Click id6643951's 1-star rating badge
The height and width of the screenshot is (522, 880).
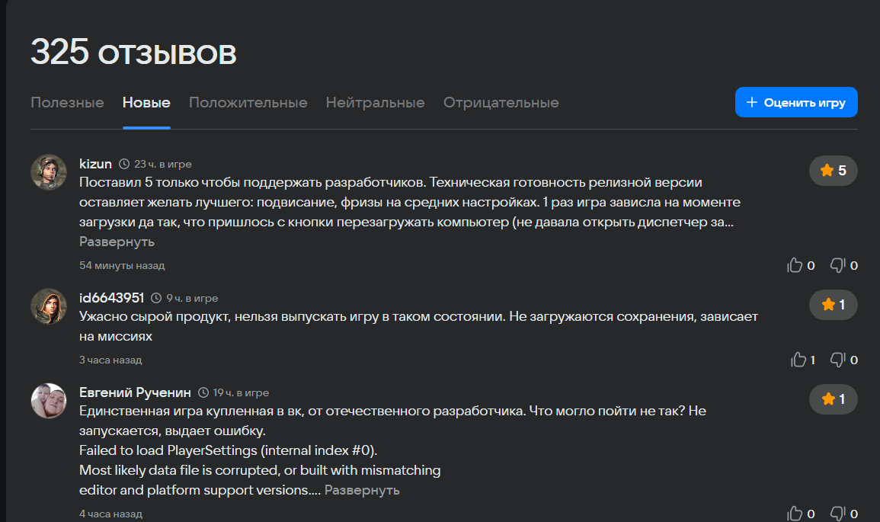click(x=833, y=305)
